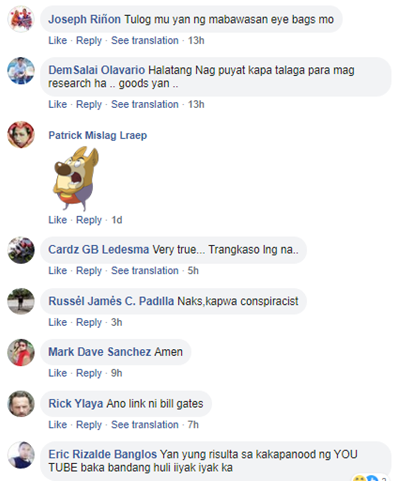Open DemSalai Olavario's avatar

coord(21,71)
